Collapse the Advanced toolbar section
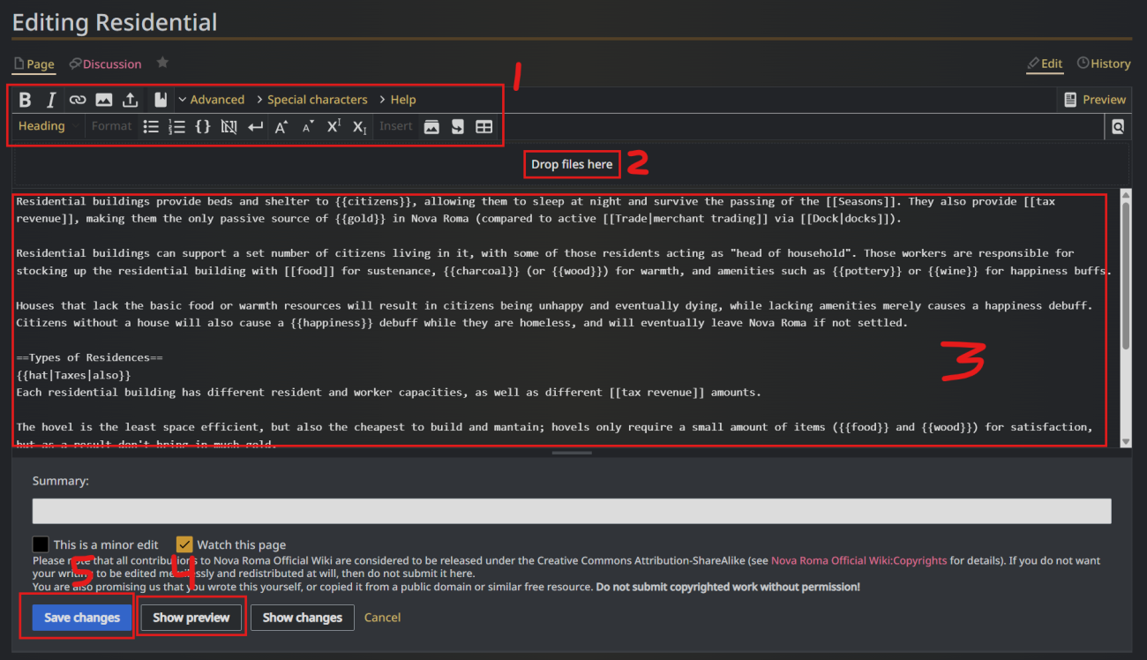Screen dimensions: 1147x660 click(211, 100)
